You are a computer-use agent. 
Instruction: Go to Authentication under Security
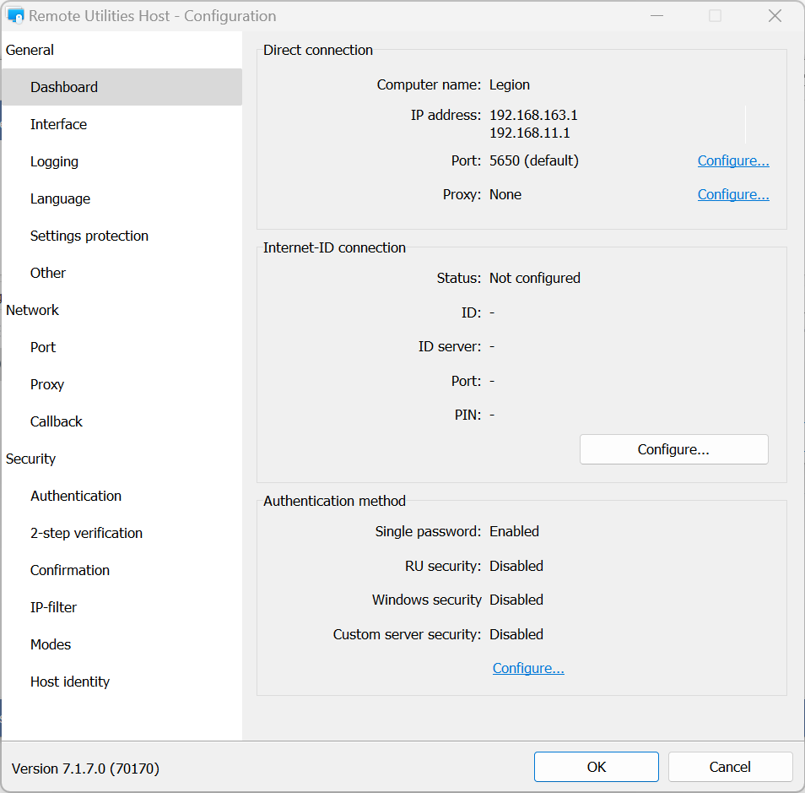76,496
